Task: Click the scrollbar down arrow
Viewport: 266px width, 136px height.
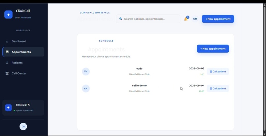Action: click(x=264, y=134)
